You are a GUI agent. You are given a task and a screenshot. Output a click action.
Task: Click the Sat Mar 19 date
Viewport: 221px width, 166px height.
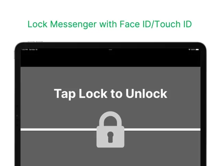pyautogui.click(x=33, y=50)
